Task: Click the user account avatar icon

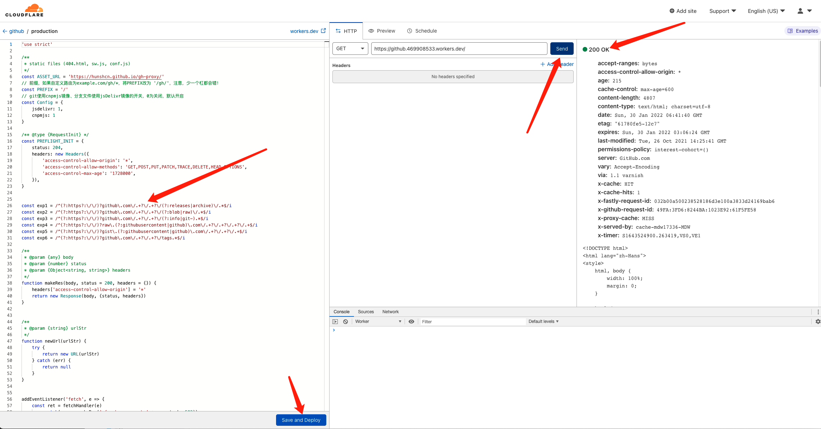Action: click(801, 11)
